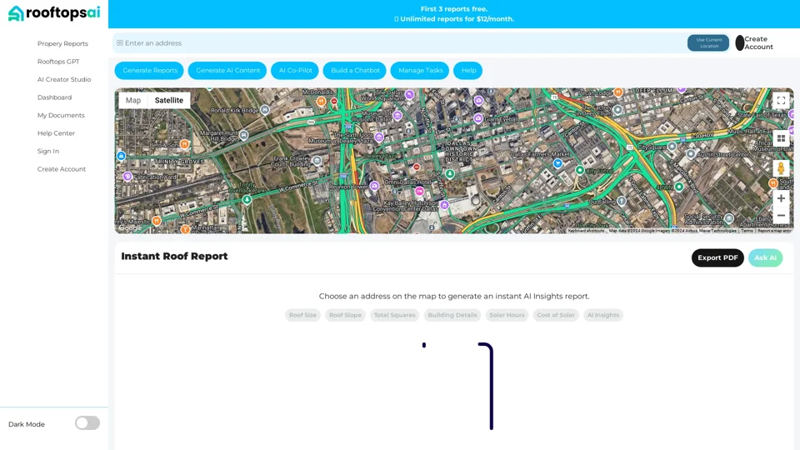The width and height of the screenshot is (800, 450).
Task: Click Fabrication Yard map marker
Action: [127, 177]
